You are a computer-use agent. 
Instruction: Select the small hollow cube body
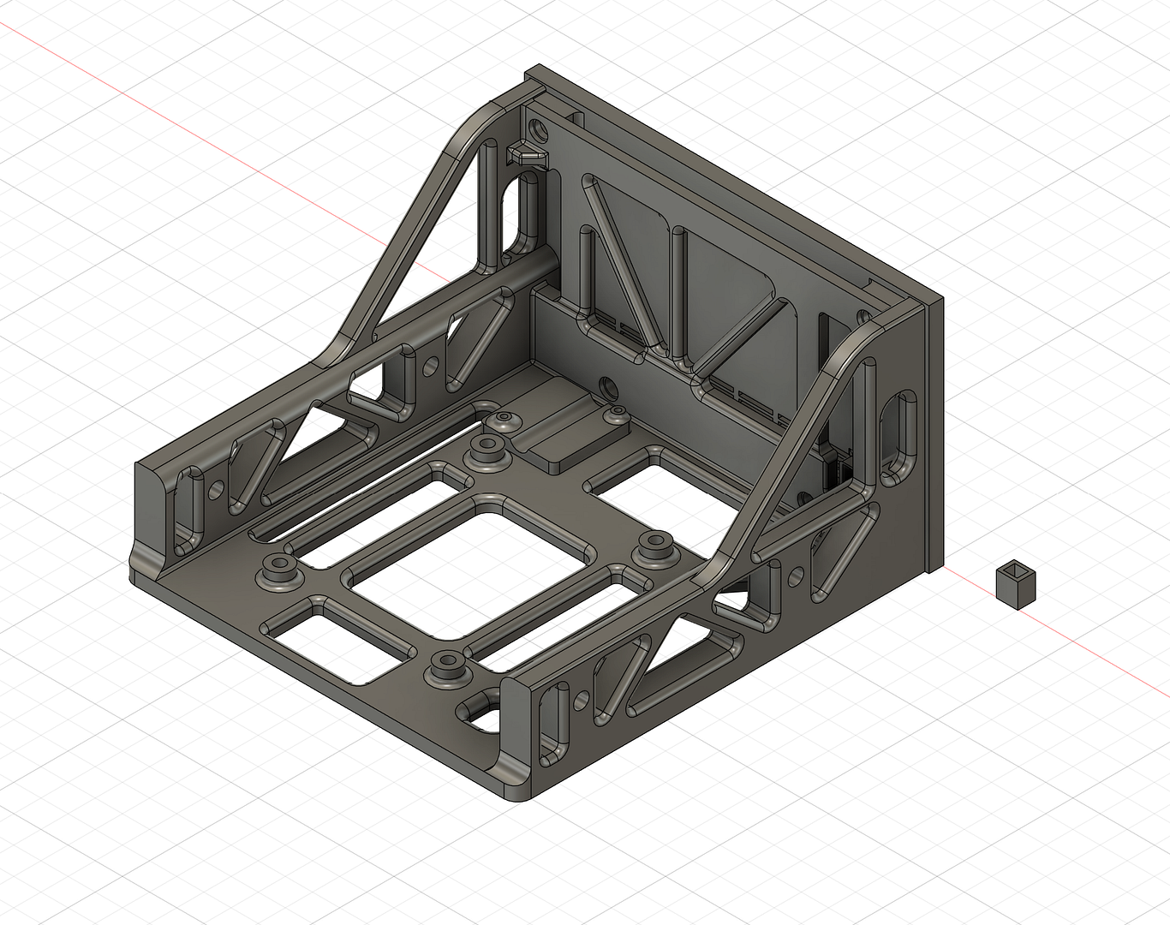1015,583
